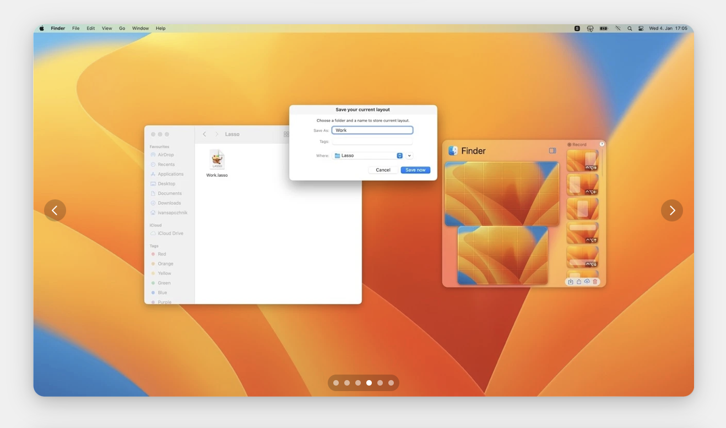The height and width of the screenshot is (428, 726).
Task: Open Control Centre in the menu bar
Action: [x=641, y=28]
